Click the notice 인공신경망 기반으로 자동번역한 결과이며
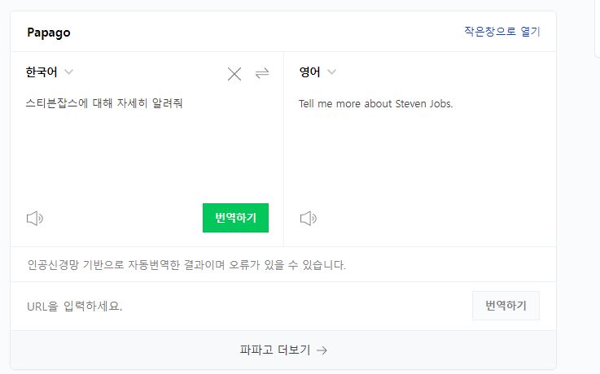This screenshot has height=374, width=600. 126,265
